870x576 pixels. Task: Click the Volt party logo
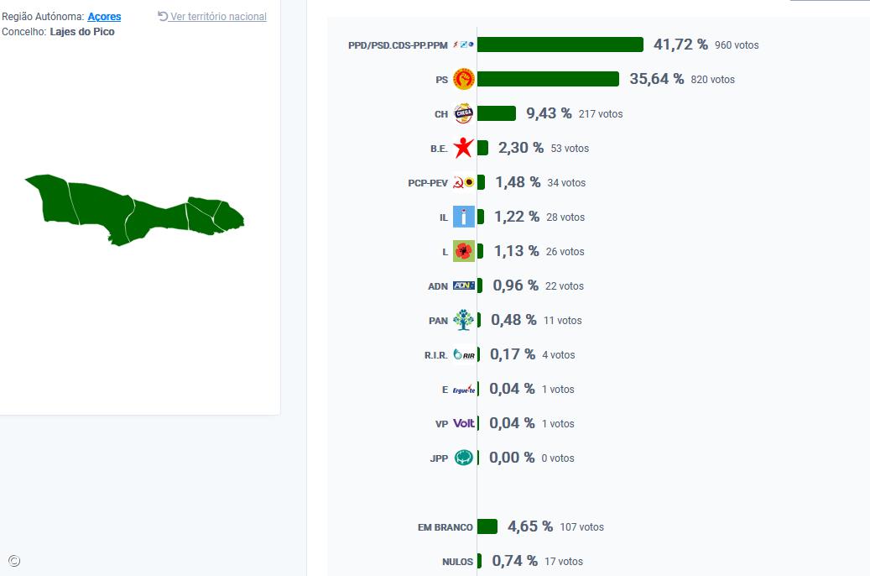[463, 423]
